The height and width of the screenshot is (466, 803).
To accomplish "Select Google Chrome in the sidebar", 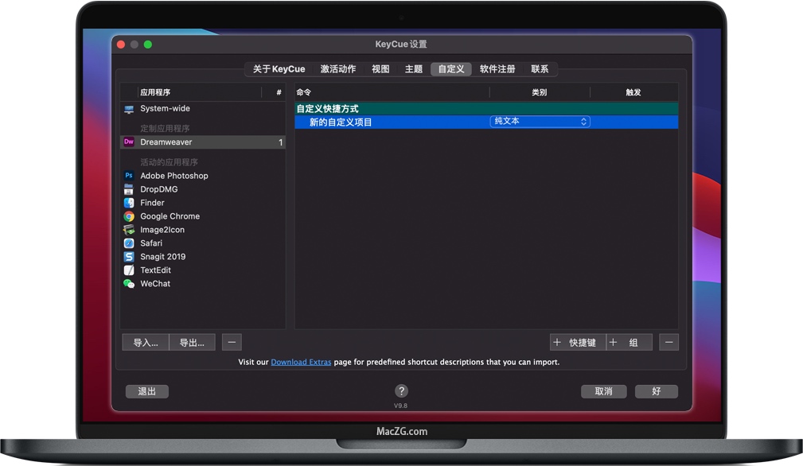I will tap(170, 216).
